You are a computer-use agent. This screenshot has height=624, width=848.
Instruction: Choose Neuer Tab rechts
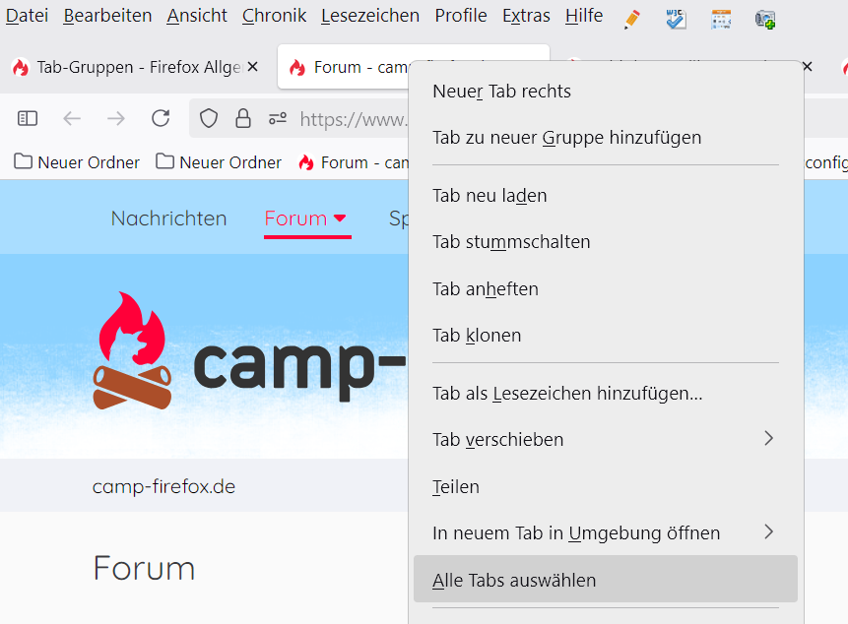(x=606, y=92)
